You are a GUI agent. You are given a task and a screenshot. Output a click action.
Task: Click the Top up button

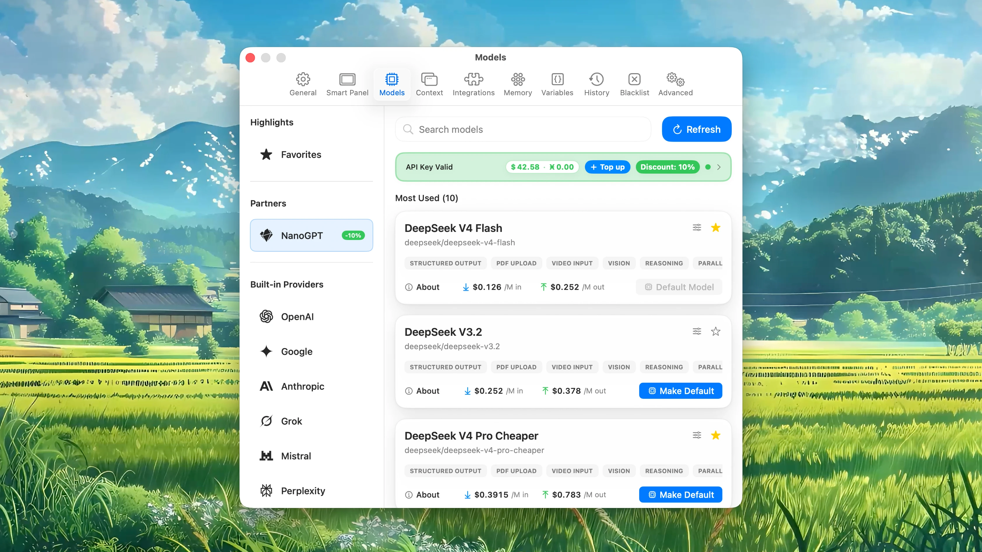607,167
